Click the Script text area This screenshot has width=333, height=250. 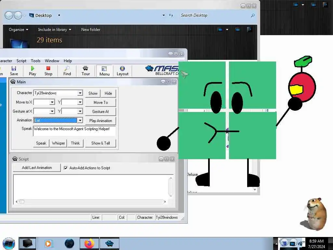pos(91,187)
